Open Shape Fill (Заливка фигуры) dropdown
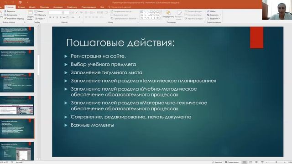 tap(193, 11)
